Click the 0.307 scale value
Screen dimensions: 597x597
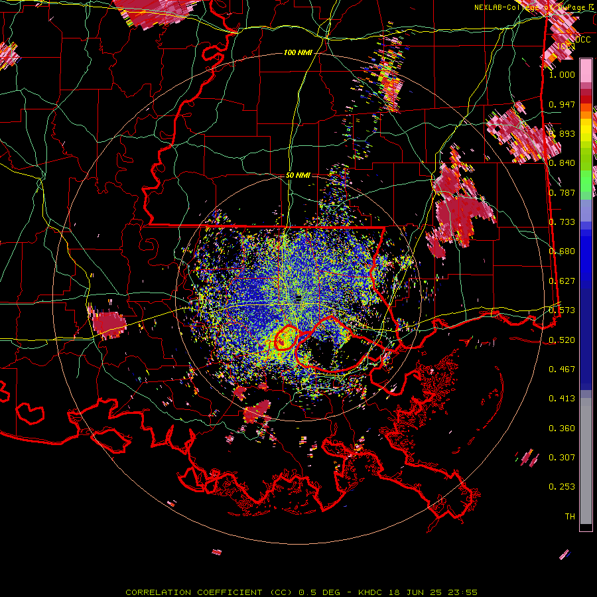point(562,458)
